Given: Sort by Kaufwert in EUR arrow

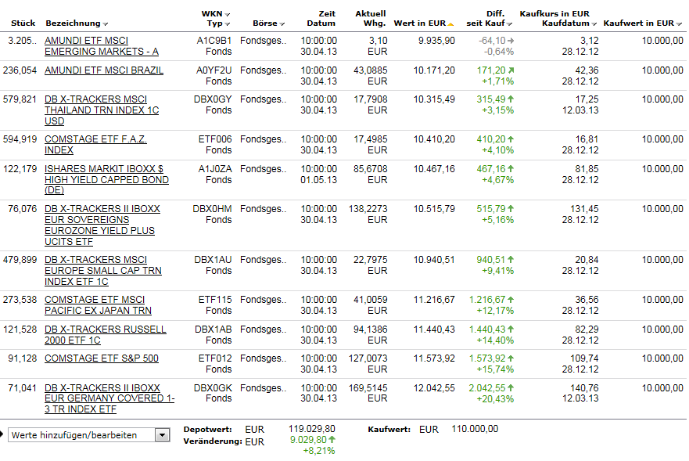Looking at the screenshot, I should 679,23.
